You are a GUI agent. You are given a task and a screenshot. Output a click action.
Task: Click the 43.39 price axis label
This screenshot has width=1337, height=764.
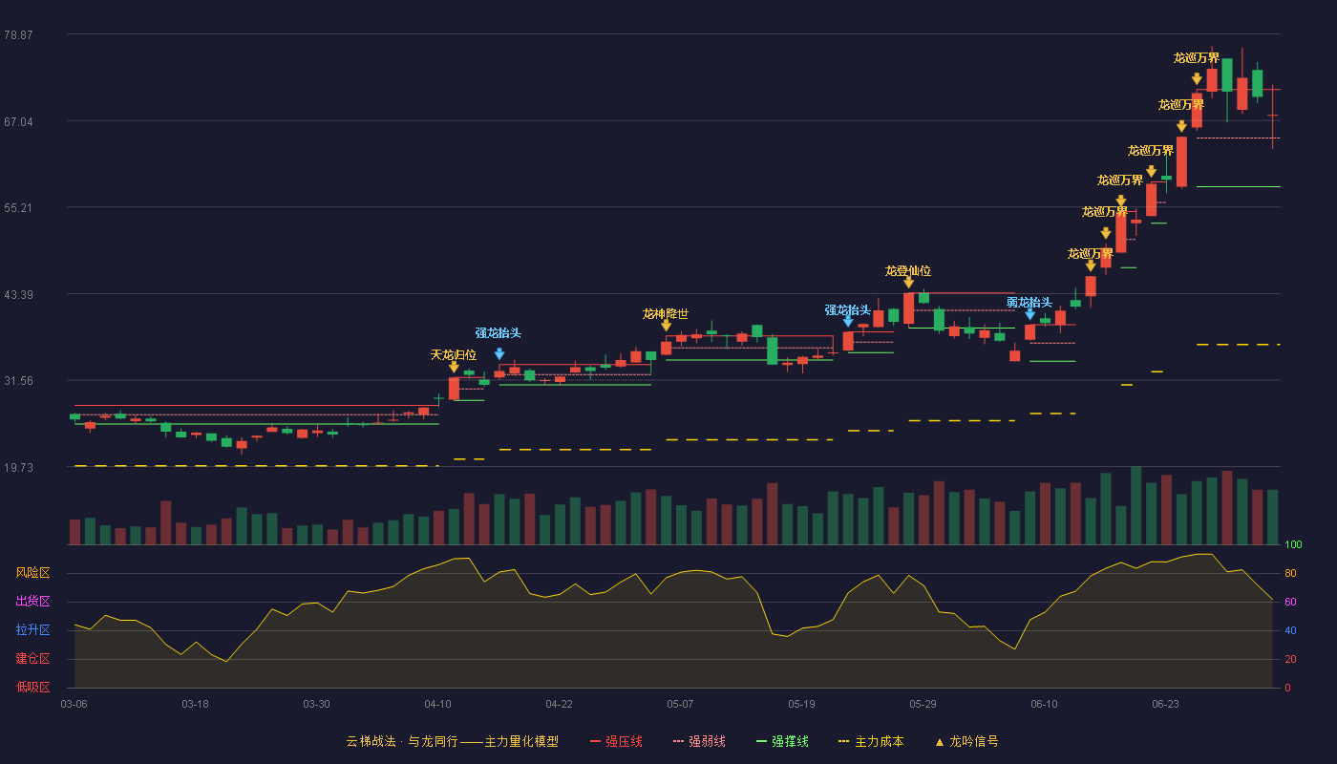(x=18, y=294)
